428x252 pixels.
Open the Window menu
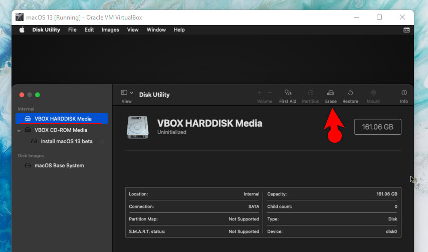coord(156,30)
